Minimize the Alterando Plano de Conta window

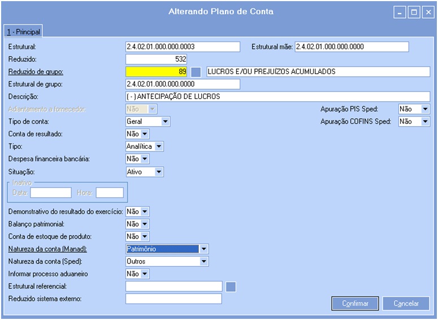point(400,12)
